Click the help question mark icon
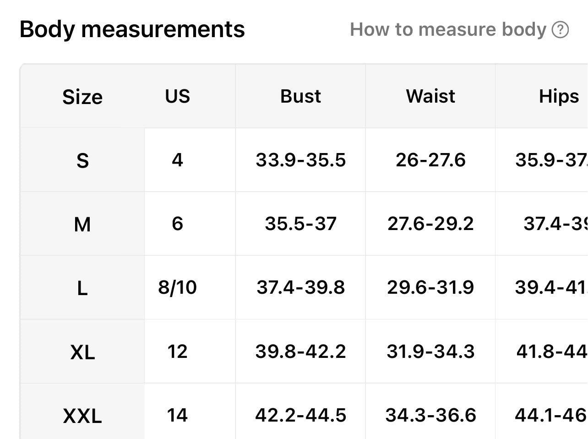This screenshot has height=439, width=588. (x=560, y=30)
